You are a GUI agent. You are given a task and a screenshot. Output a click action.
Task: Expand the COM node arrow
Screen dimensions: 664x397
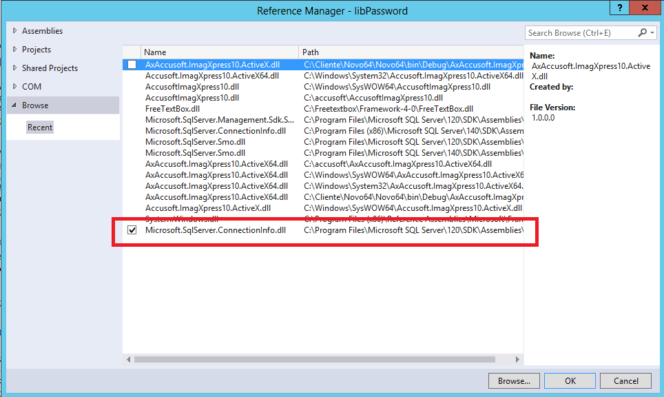pos(15,86)
